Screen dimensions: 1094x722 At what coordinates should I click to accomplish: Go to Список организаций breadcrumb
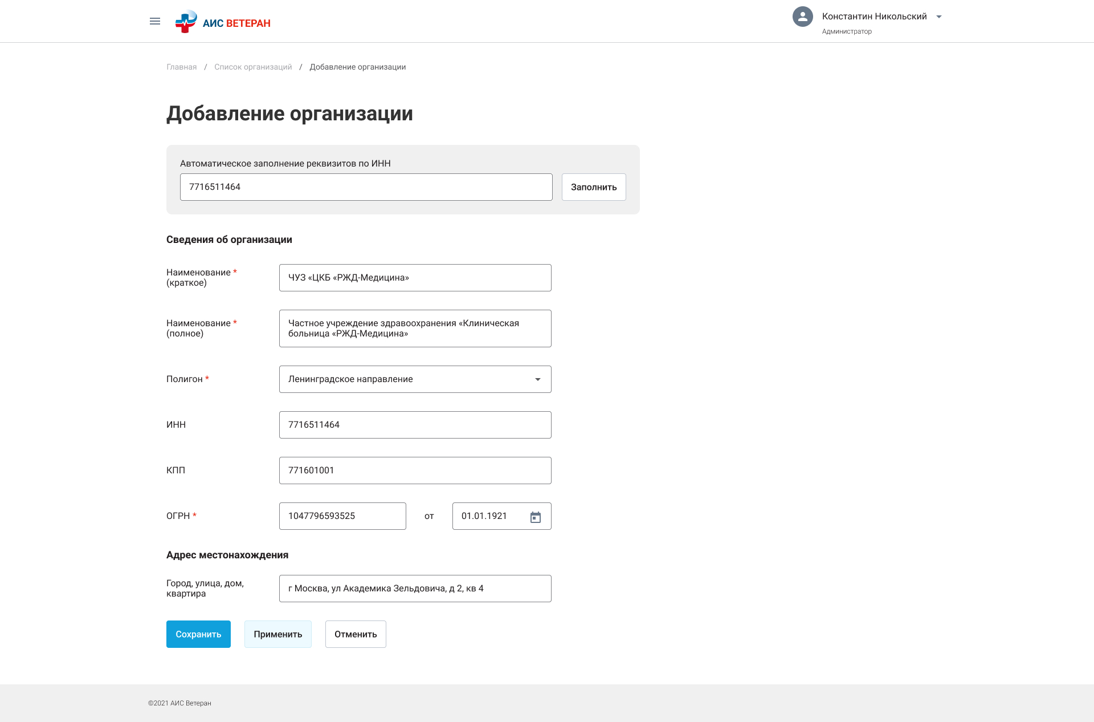253,67
